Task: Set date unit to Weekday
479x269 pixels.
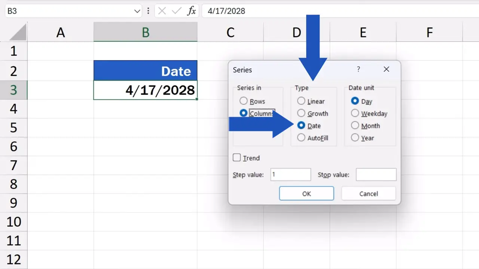Action: (355, 113)
